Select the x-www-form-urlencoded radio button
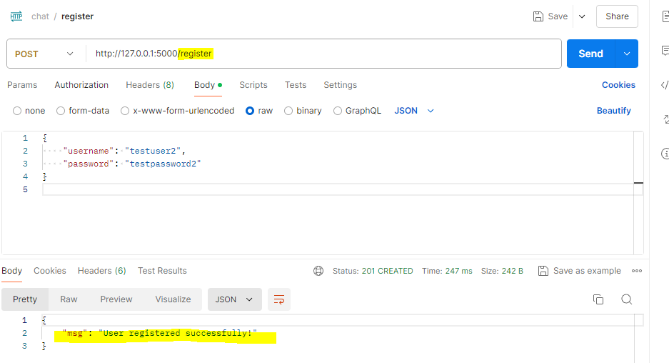Screen dimensions: 669x363 click(124, 111)
